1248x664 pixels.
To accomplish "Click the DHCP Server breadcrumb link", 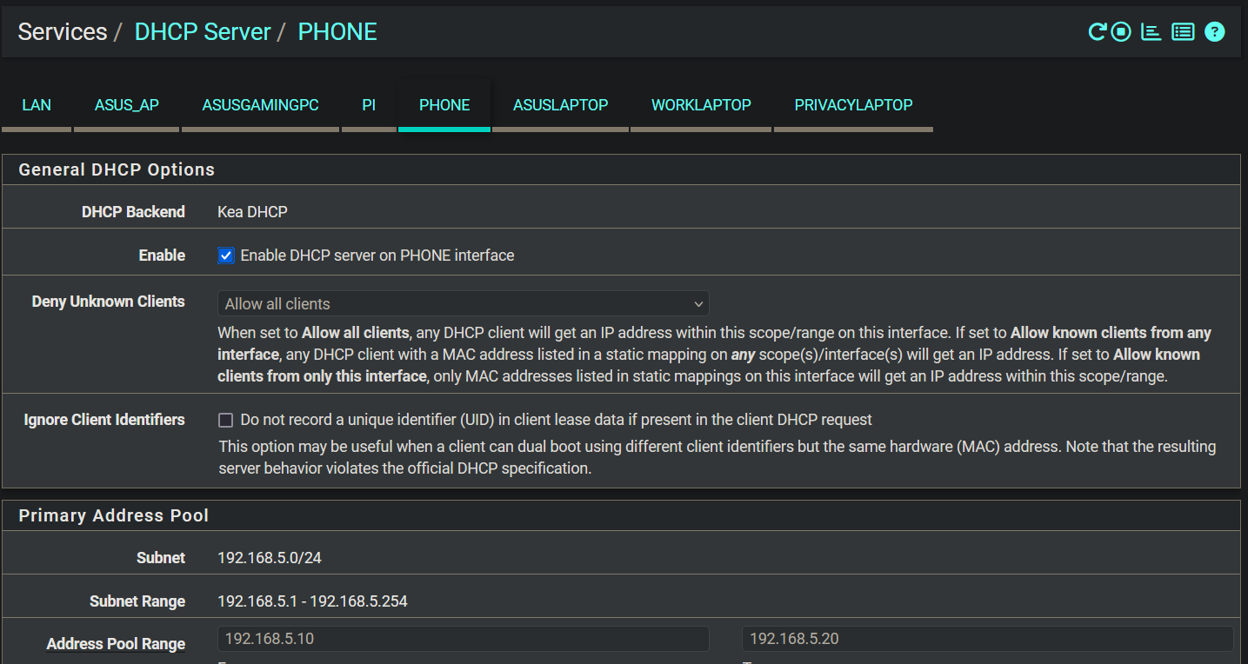I will pyautogui.click(x=203, y=32).
